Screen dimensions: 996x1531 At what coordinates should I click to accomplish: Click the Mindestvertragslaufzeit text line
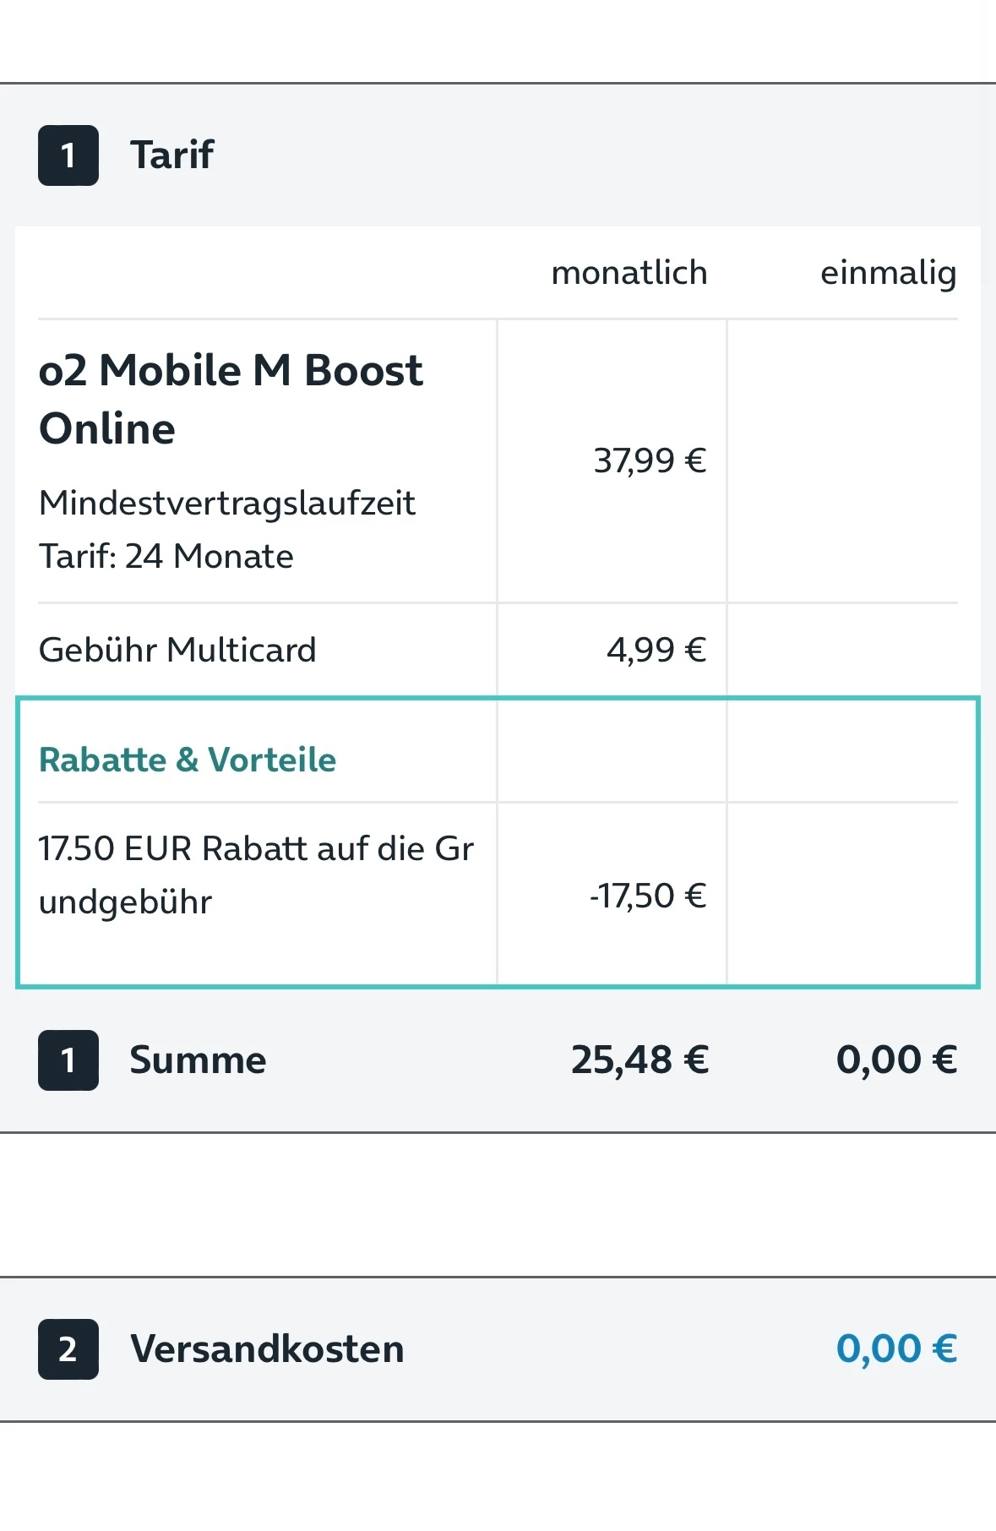click(226, 504)
